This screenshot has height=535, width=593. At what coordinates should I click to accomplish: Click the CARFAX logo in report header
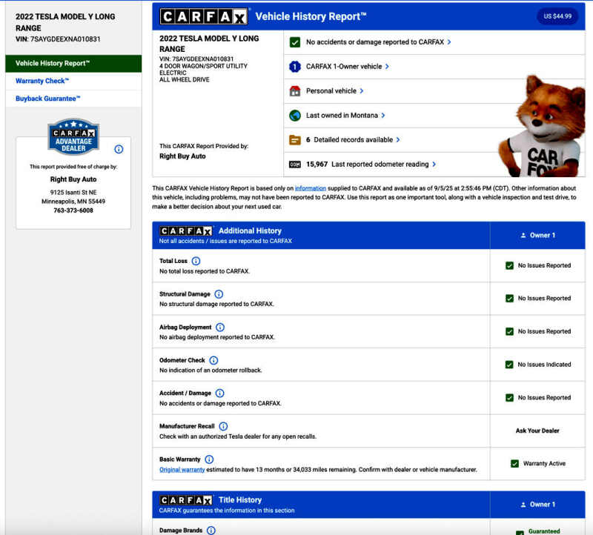coord(203,16)
